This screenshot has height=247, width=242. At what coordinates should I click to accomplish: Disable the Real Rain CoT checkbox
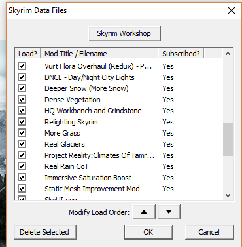point(22,166)
